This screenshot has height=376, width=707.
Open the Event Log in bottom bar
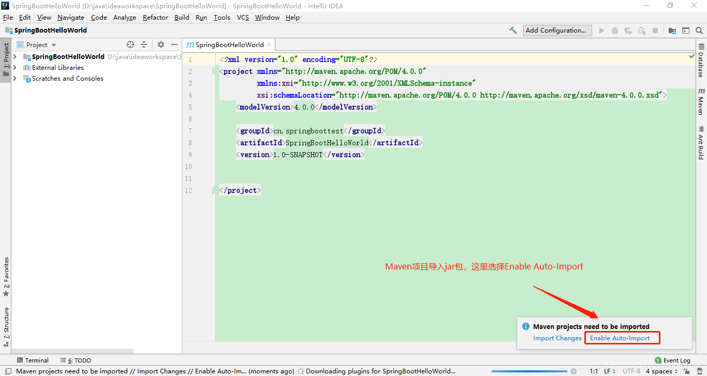tap(672, 360)
